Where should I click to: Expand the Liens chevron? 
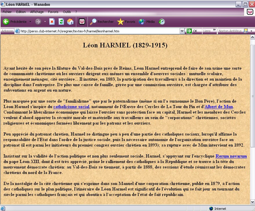(214, 30)
